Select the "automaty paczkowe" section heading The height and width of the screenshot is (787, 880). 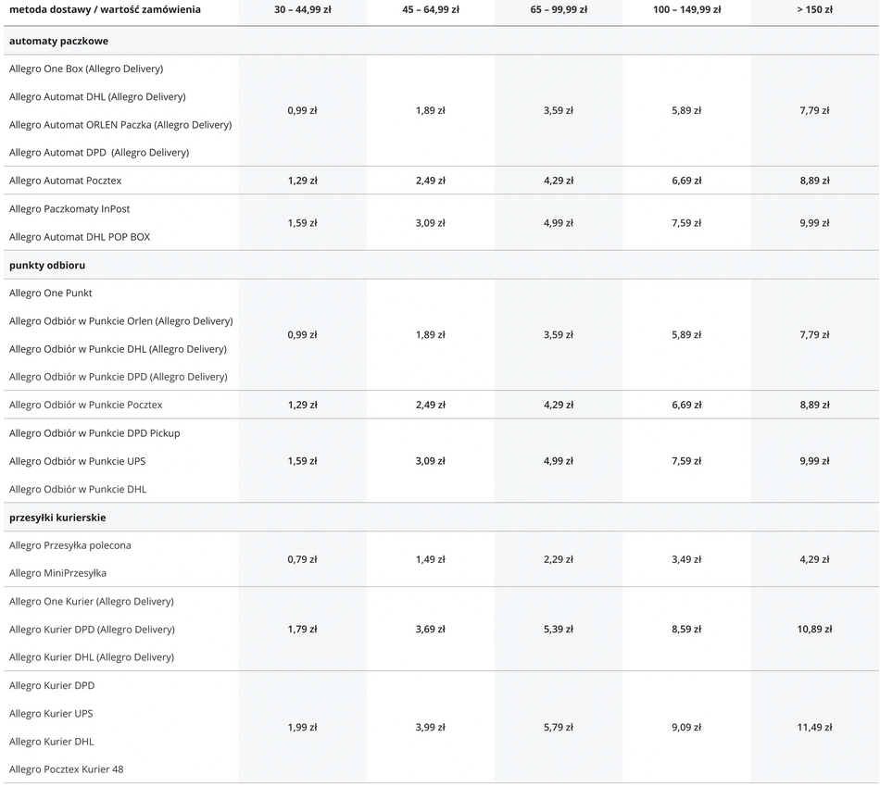[58, 41]
